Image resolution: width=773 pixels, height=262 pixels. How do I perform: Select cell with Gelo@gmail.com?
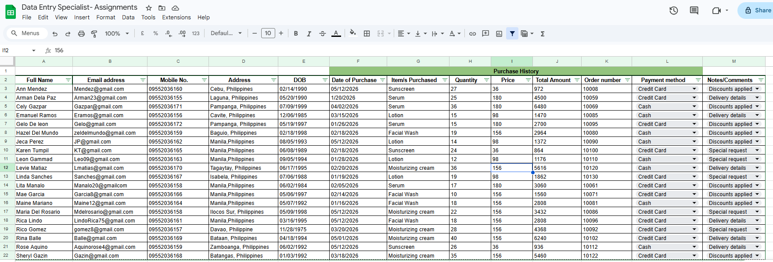(110, 124)
